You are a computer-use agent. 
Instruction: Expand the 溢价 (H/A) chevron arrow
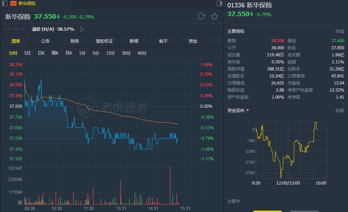[x=82, y=29]
